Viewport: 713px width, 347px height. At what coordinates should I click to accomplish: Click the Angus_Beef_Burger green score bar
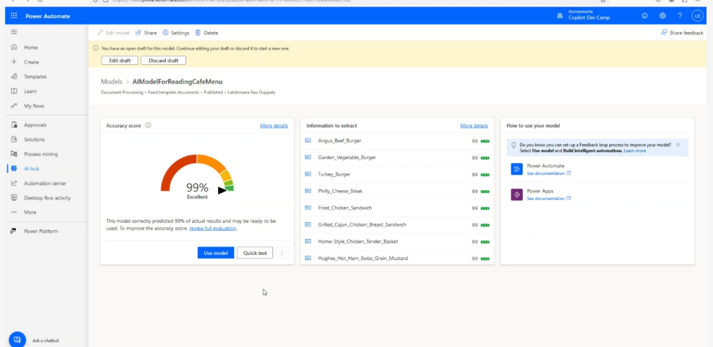pos(485,141)
